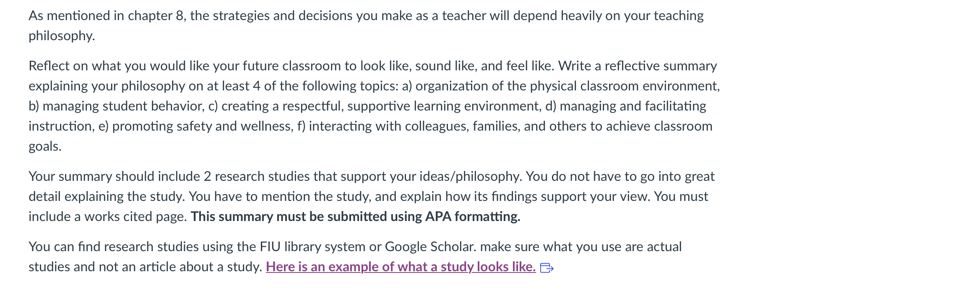
Task: Click the word 'goals.' ending the second paragraph
Action: [45, 146]
